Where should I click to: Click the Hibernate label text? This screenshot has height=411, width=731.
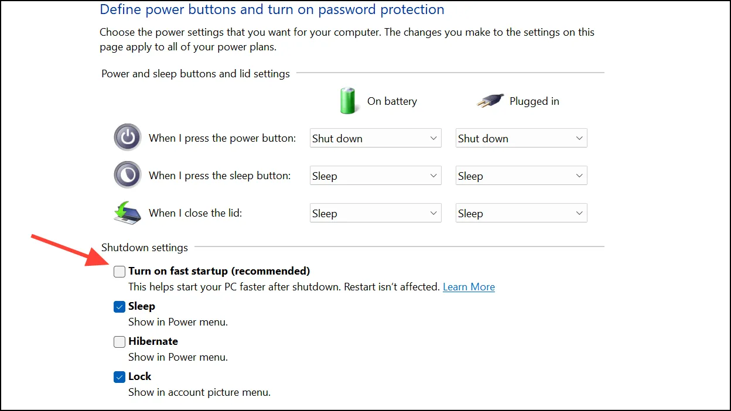coord(153,341)
